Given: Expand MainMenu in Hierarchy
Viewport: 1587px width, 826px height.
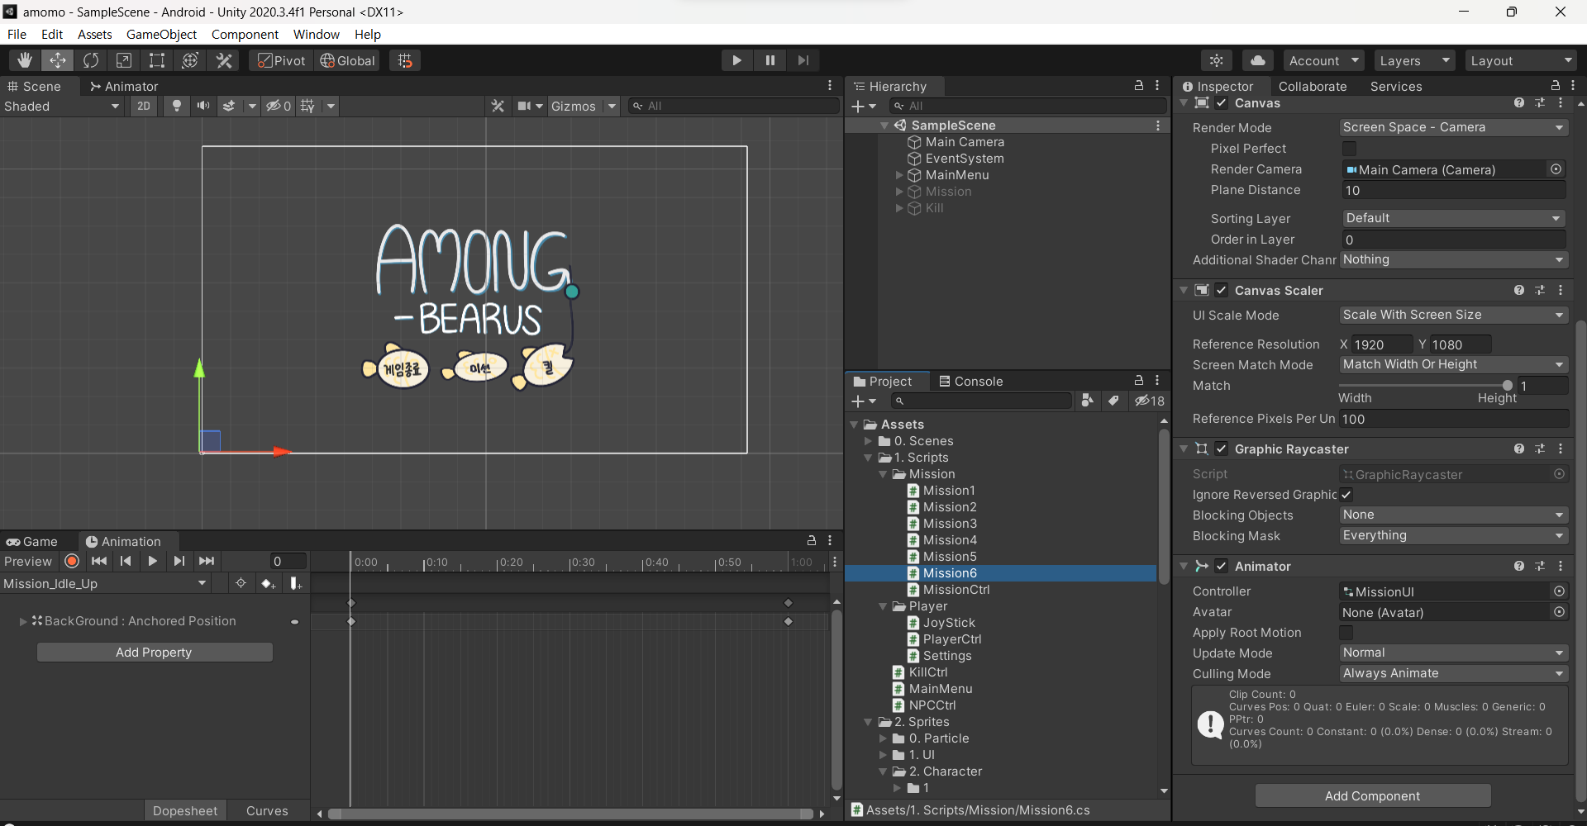Looking at the screenshot, I should tap(899, 175).
